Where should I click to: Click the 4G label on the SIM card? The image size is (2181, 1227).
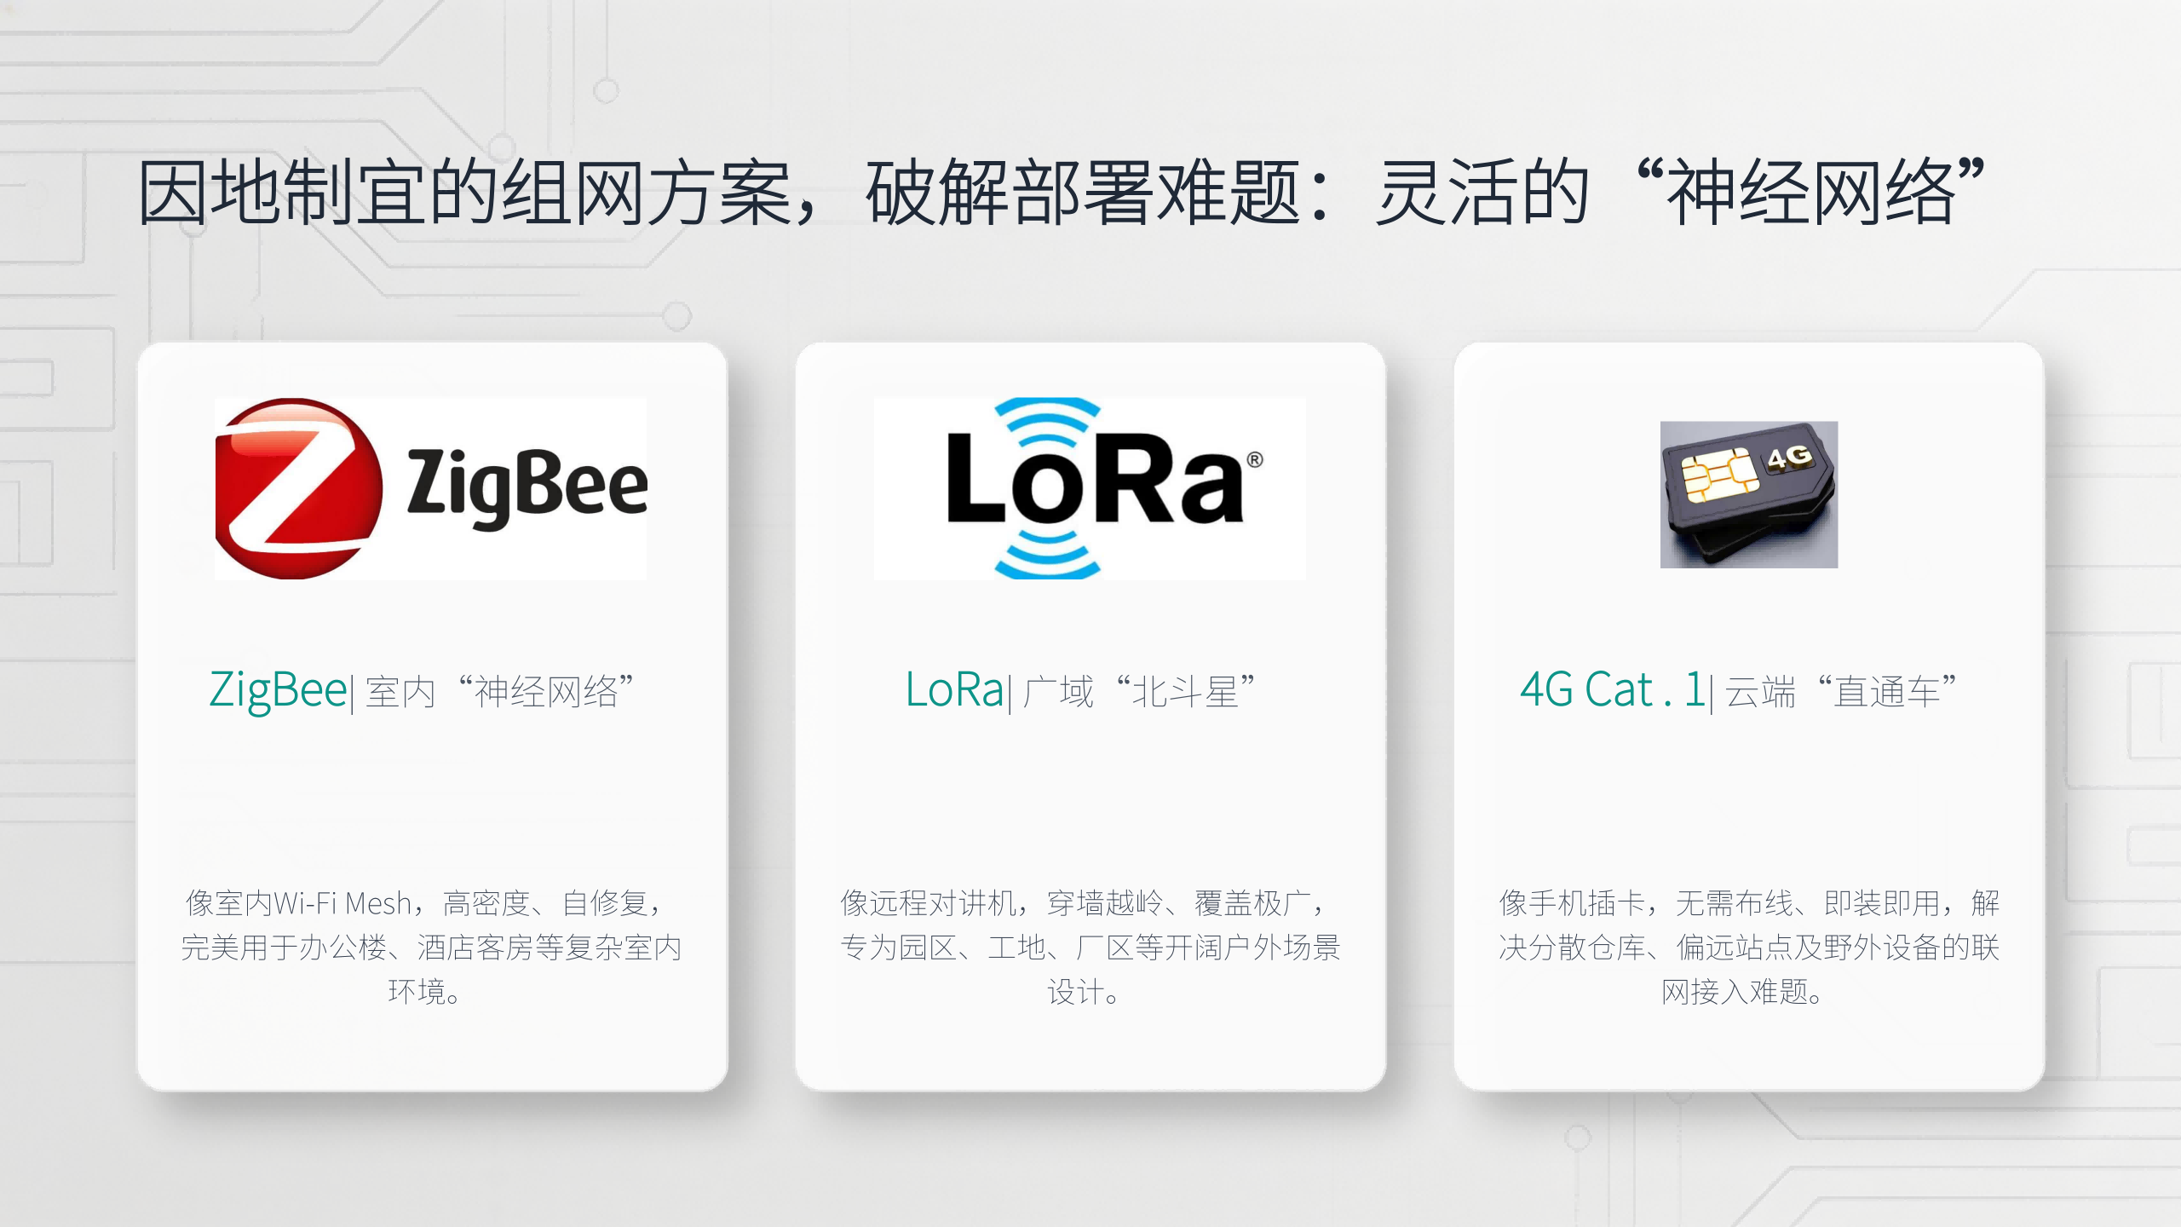[x=1790, y=458]
